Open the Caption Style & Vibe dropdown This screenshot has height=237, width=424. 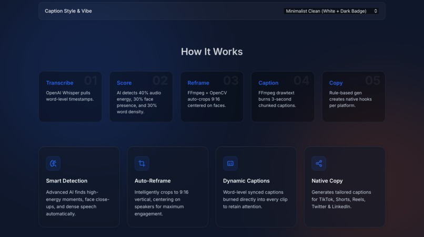pos(331,11)
